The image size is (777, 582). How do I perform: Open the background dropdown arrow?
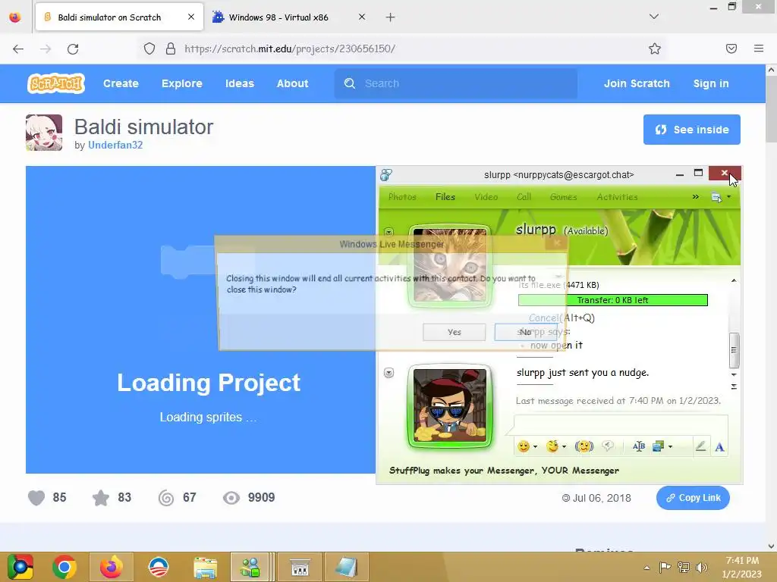click(x=671, y=447)
